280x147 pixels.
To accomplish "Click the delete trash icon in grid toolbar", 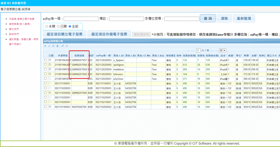I will click(57, 46).
